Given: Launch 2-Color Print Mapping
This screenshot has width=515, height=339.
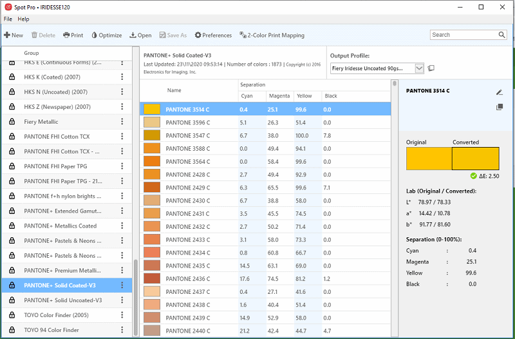Looking at the screenshot, I should (x=272, y=35).
